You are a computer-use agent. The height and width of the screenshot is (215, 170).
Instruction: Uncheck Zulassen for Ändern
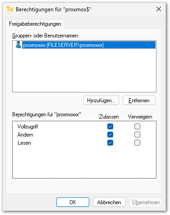tap(110, 135)
